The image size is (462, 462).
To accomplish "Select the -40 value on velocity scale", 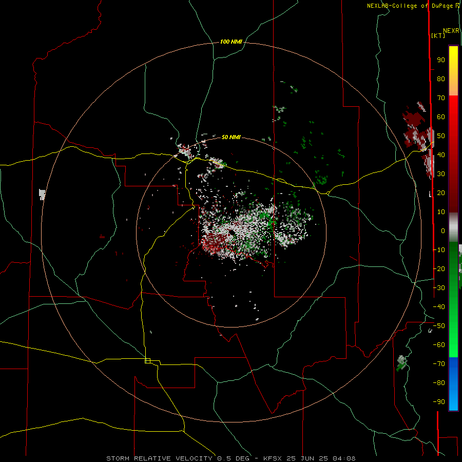I will (x=439, y=307).
